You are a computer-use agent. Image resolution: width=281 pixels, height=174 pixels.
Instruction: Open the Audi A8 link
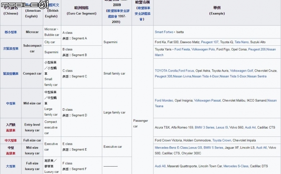click(160, 166)
